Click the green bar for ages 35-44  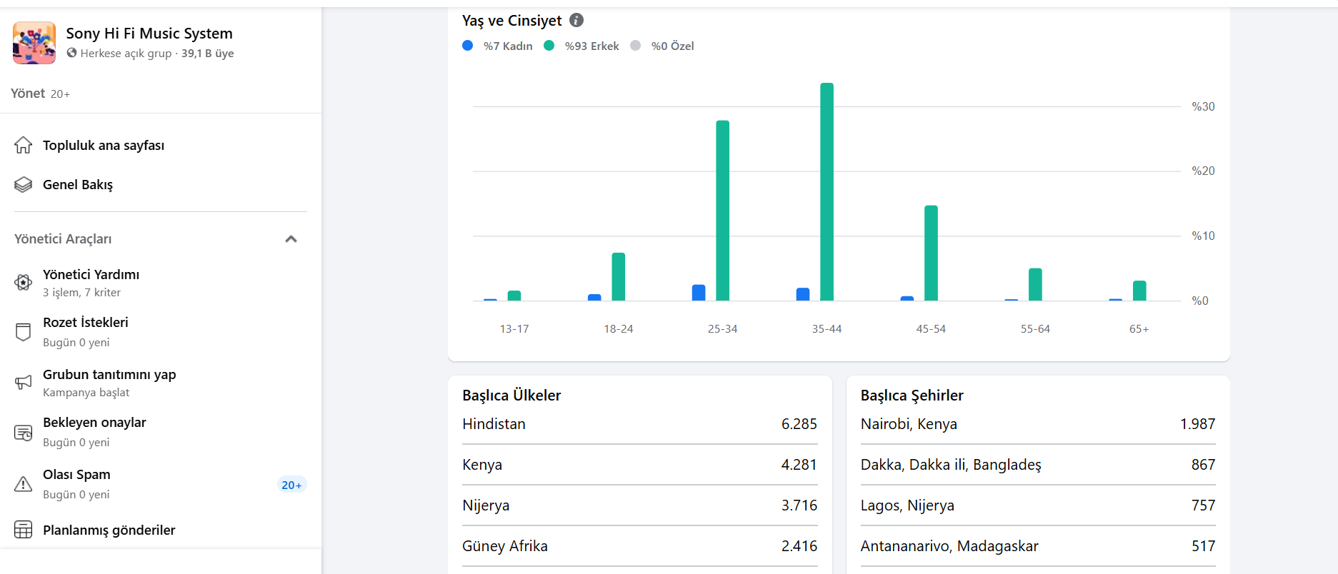(827, 191)
